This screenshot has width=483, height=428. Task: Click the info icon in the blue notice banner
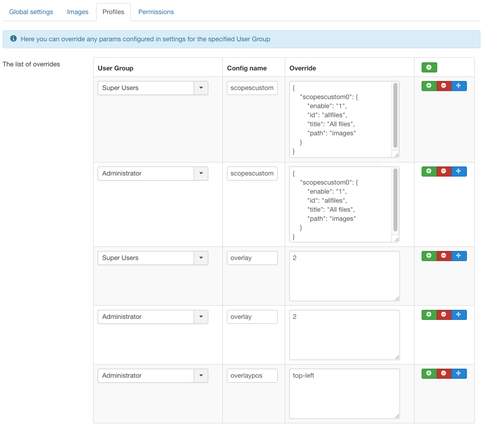(13, 38)
